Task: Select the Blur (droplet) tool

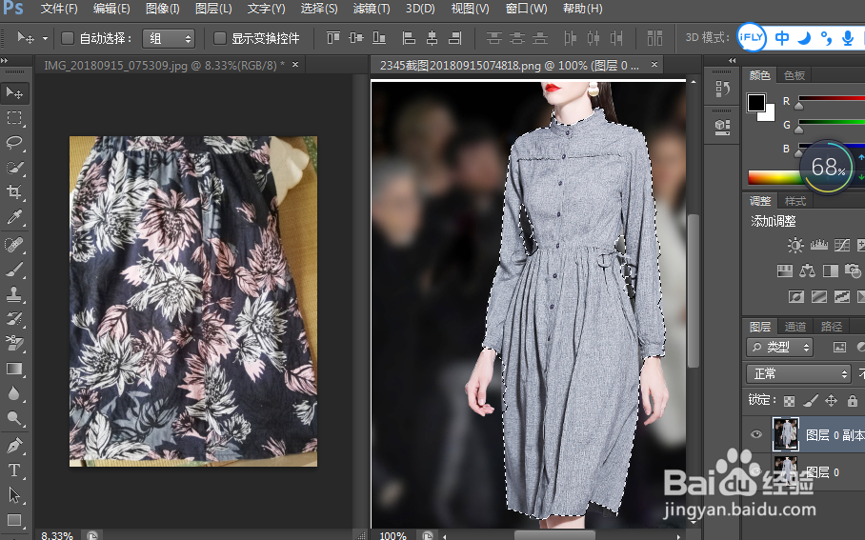Action: (x=14, y=393)
